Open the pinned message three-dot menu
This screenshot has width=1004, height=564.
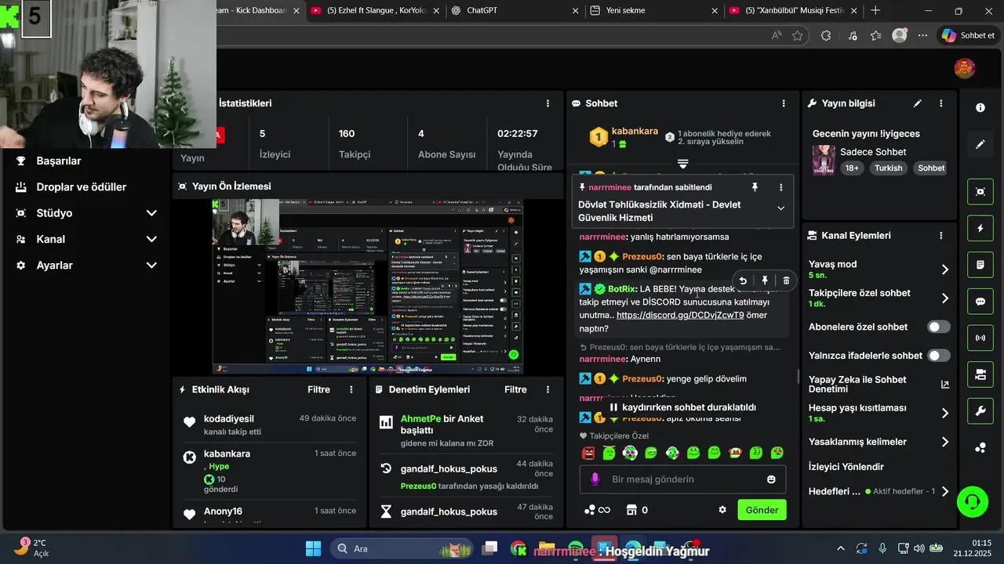780,187
